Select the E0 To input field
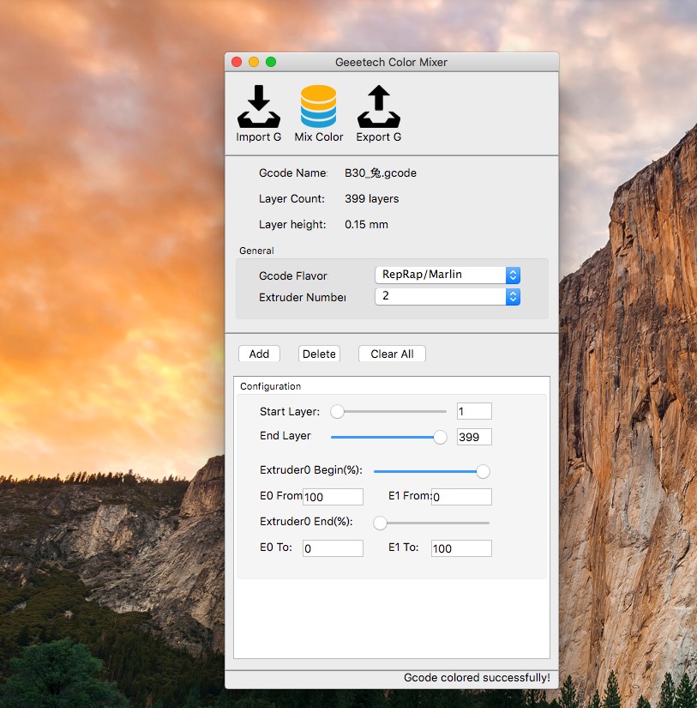This screenshot has width=697, height=708. coord(333,548)
